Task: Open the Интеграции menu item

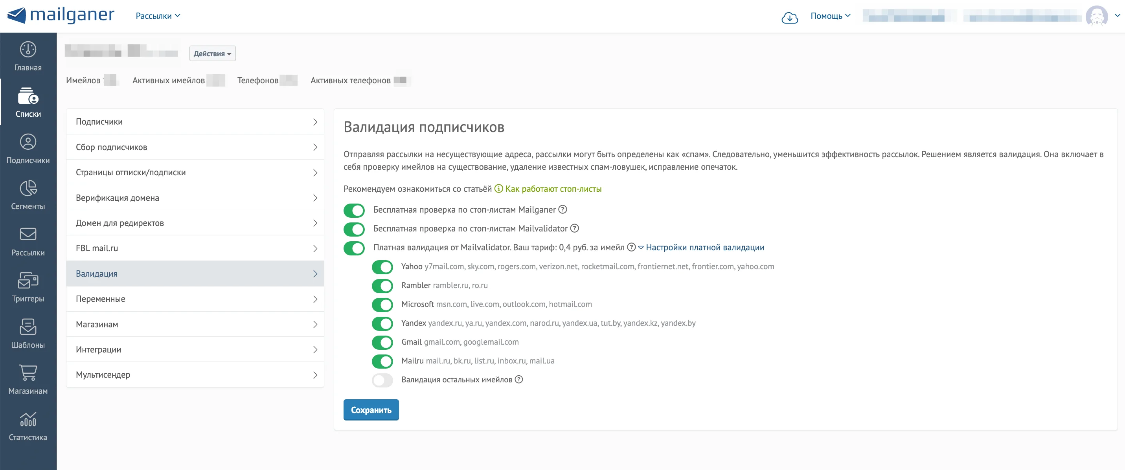Action: [195, 349]
